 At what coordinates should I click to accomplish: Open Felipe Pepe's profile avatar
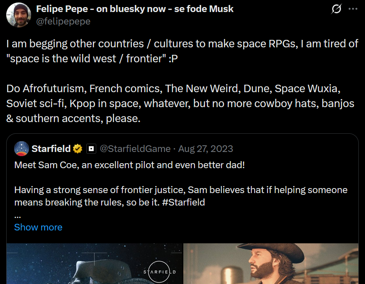[19, 15]
